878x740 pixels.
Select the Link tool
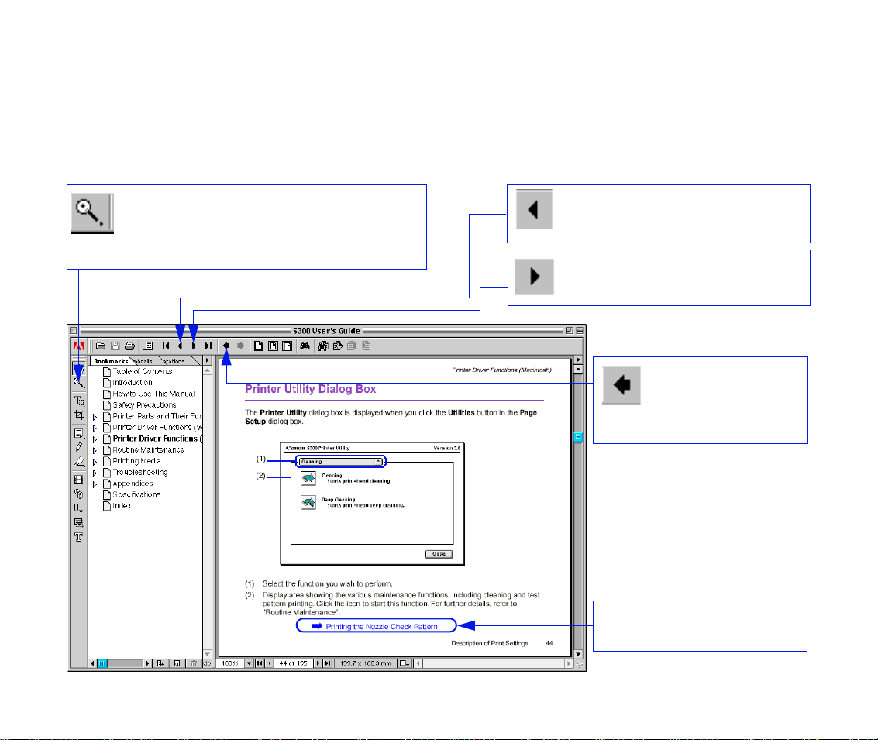[x=79, y=494]
